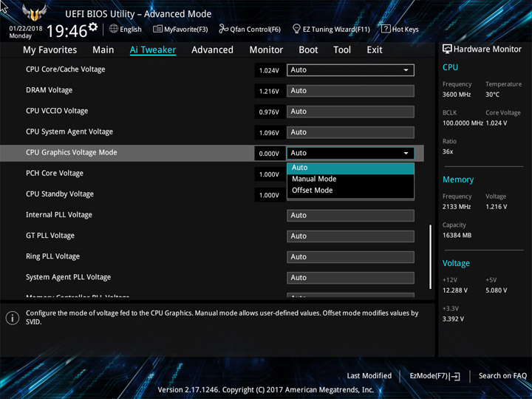This screenshot has width=532, height=399.
Task: Click the 0.000V CPU Graphics reading
Action: tap(269, 154)
